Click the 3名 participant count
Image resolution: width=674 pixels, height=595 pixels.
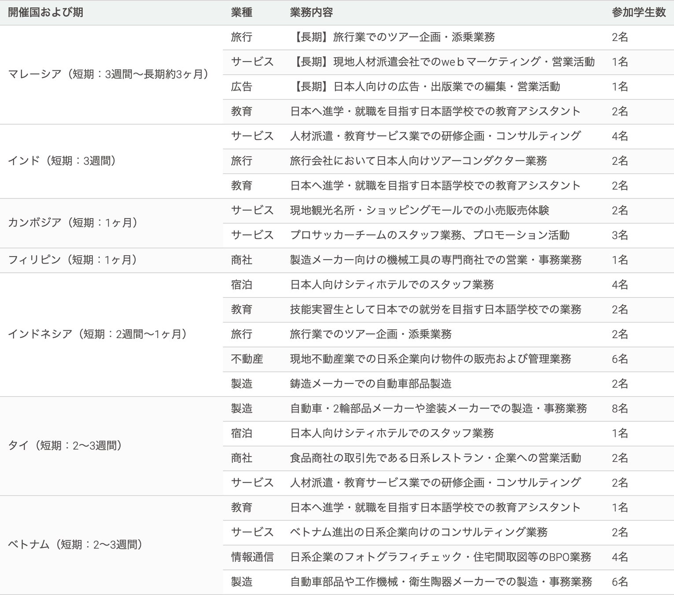[x=620, y=235]
